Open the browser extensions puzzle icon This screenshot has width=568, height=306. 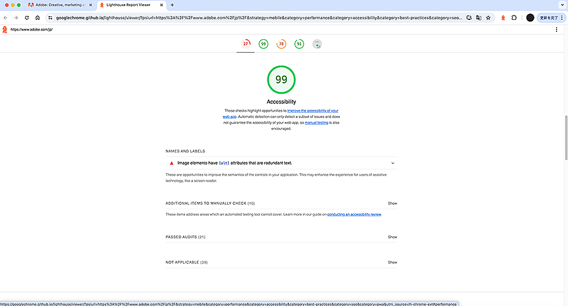click(x=514, y=18)
